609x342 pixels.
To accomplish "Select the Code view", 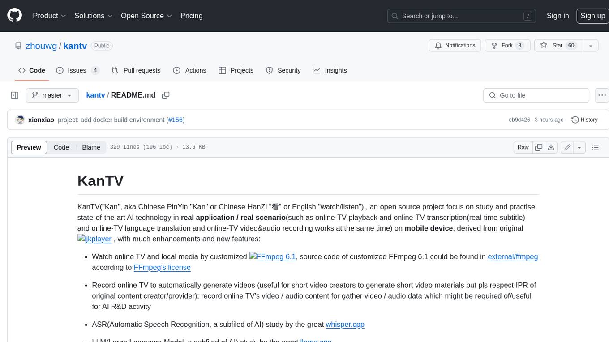I will pyautogui.click(x=61, y=147).
